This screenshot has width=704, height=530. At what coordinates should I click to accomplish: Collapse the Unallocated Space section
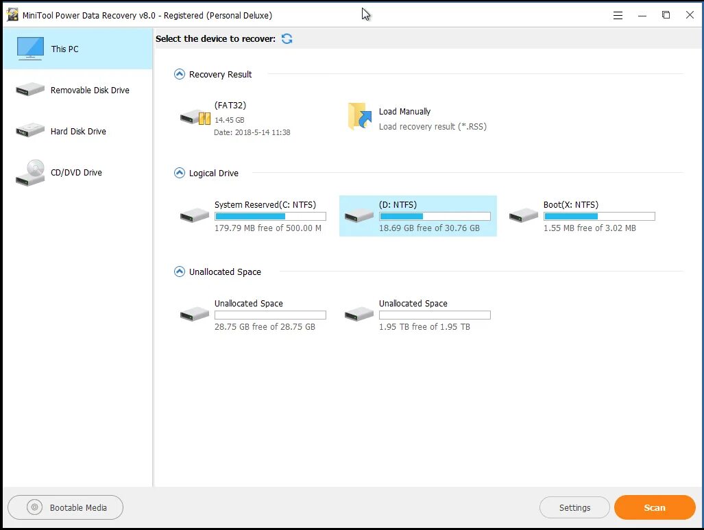(x=179, y=272)
